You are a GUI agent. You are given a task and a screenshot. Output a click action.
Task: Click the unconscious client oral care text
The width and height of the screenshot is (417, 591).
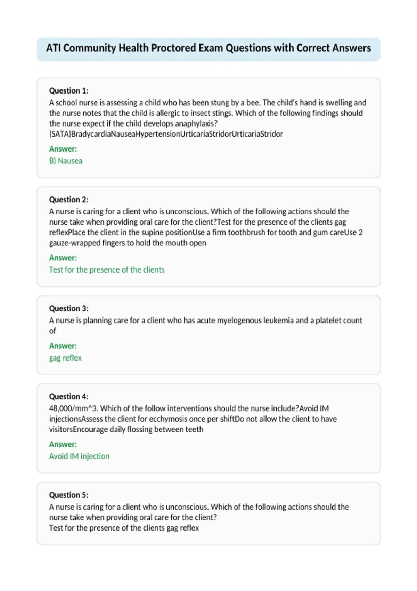point(206,227)
